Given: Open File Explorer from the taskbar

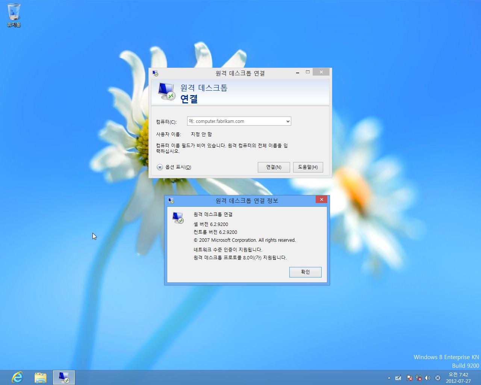Looking at the screenshot, I should pos(41,377).
